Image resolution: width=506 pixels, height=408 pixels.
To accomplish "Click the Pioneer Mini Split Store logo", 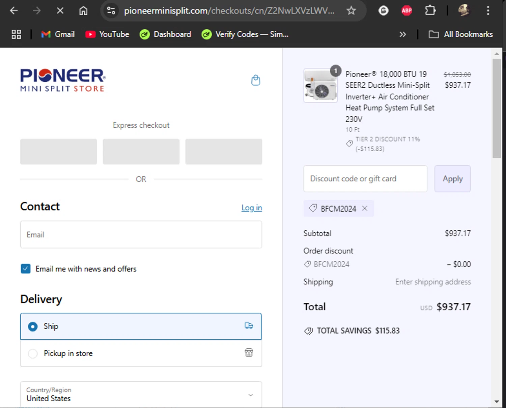I will click(63, 80).
